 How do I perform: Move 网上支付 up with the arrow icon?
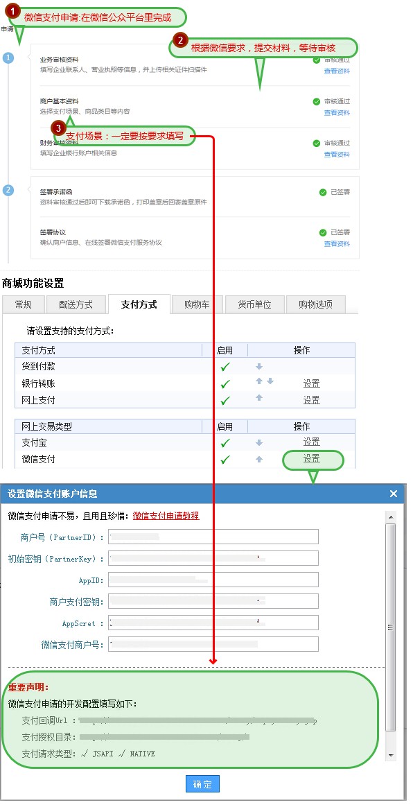[x=259, y=398]
